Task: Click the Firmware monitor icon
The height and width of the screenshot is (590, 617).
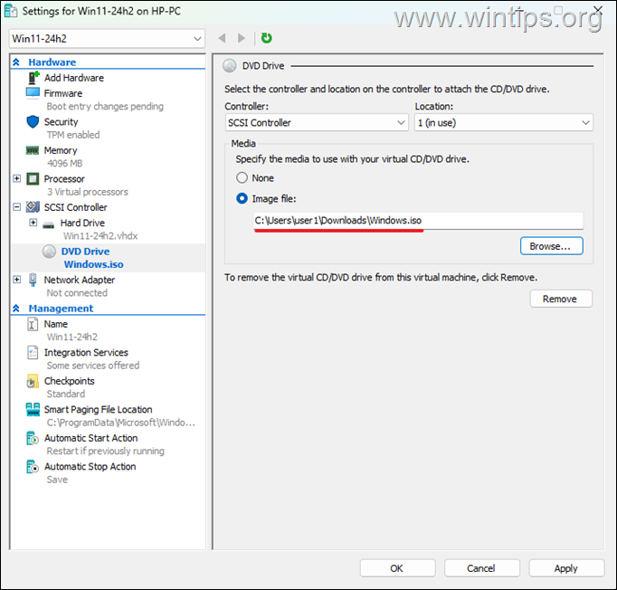Action: [33, 93]
